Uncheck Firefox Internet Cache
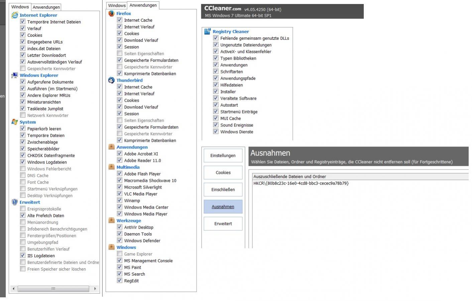472x301 pixels. (120, 20)
